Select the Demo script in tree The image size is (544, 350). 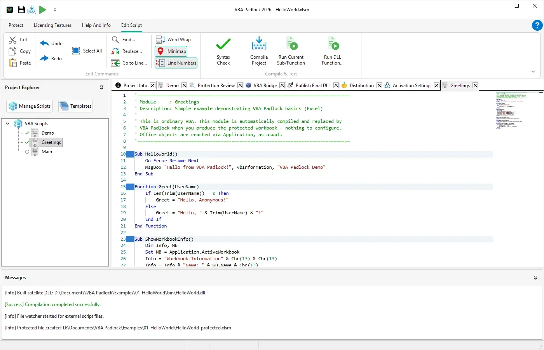(x=47, y=133)
